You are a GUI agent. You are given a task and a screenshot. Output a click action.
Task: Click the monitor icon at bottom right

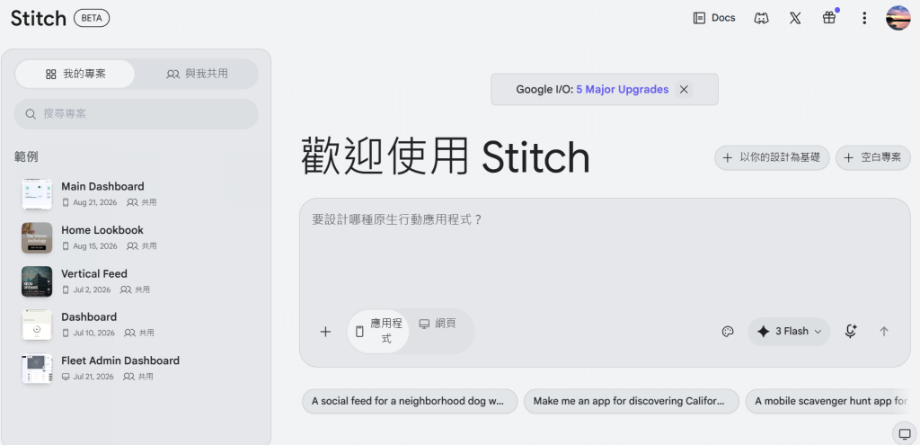(x=904, y=434)
